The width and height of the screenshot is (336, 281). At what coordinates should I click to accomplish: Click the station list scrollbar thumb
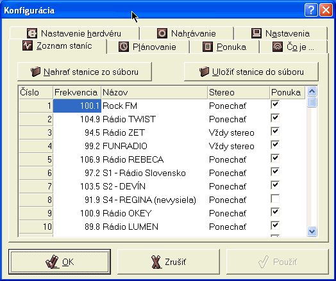[312, 102]
